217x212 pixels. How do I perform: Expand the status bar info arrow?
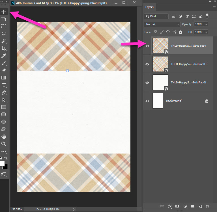[74, 209]
